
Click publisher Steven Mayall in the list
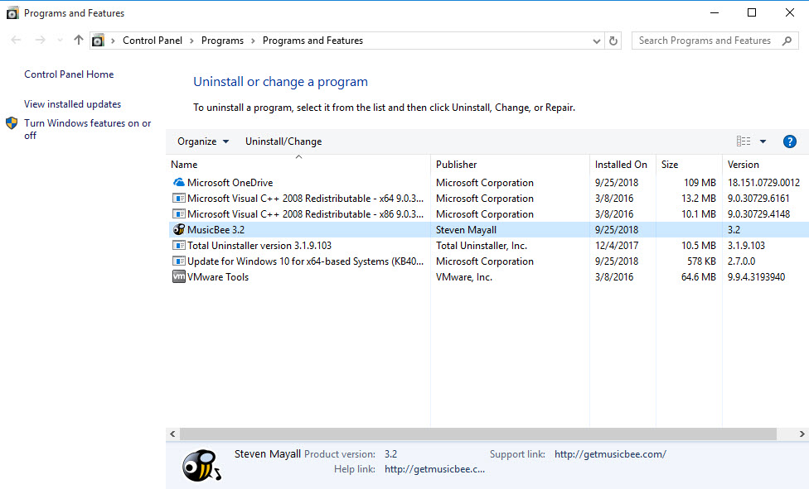click(x=466, y=230)
